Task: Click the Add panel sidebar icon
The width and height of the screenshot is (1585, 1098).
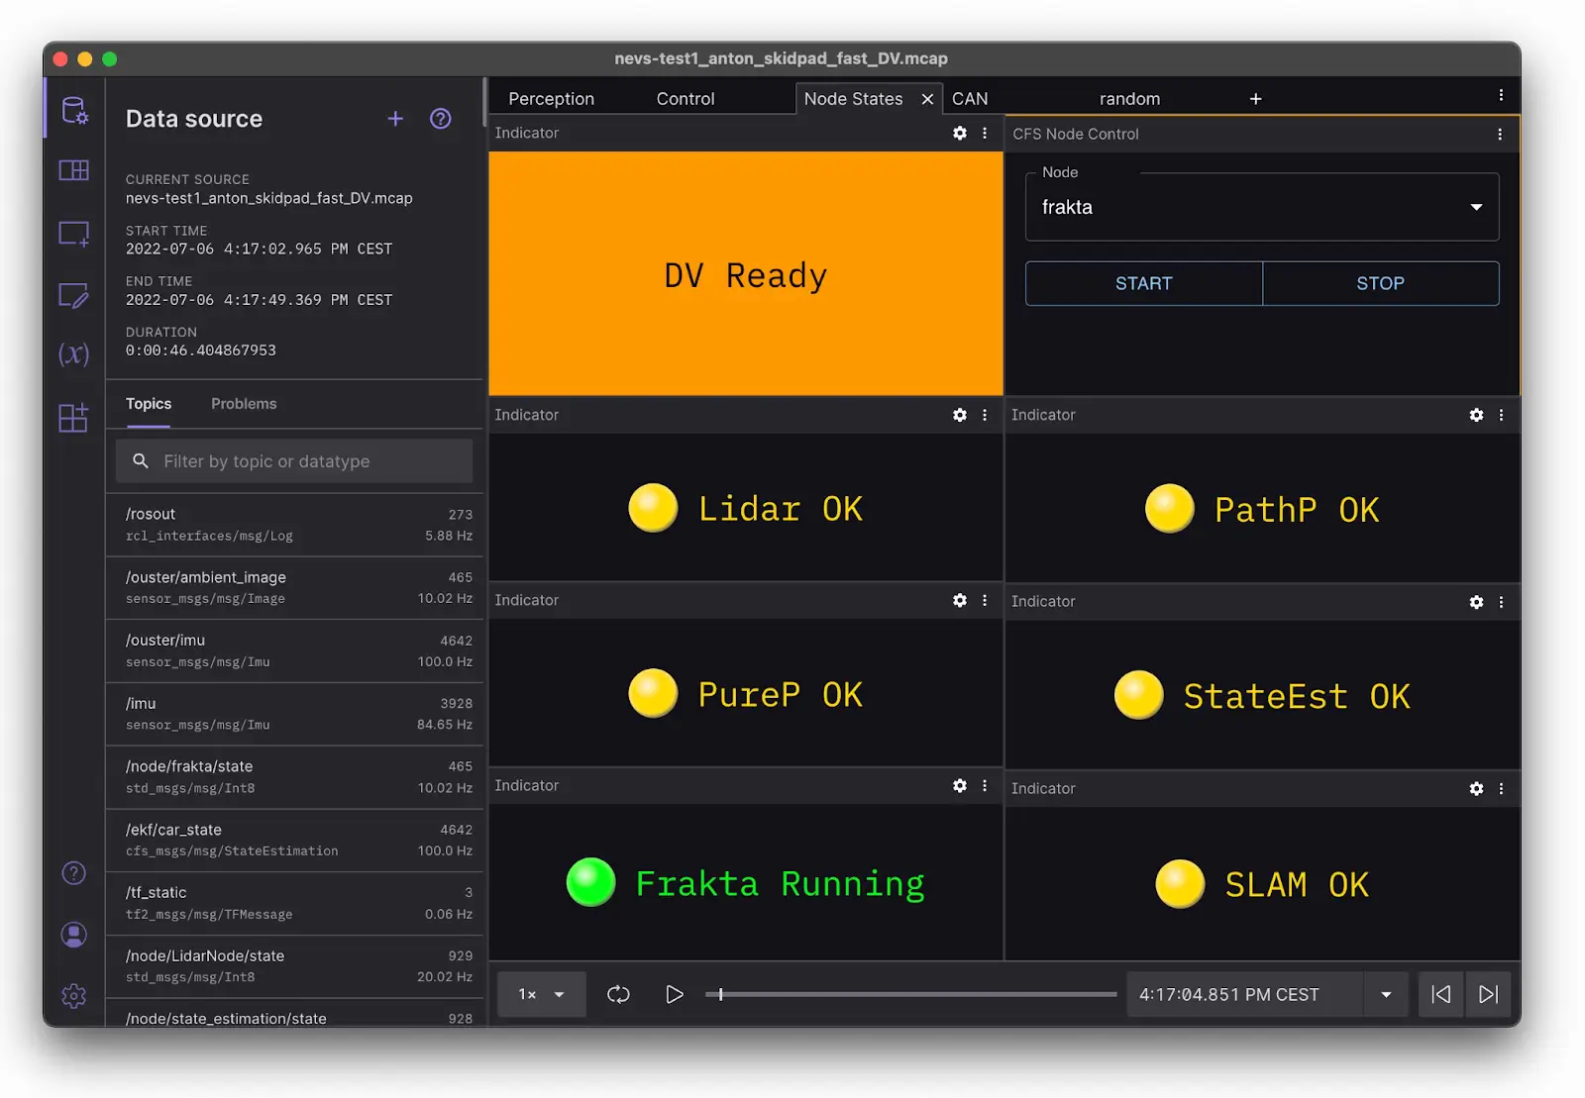Action: pyautogui.click(x=74, y=235)
